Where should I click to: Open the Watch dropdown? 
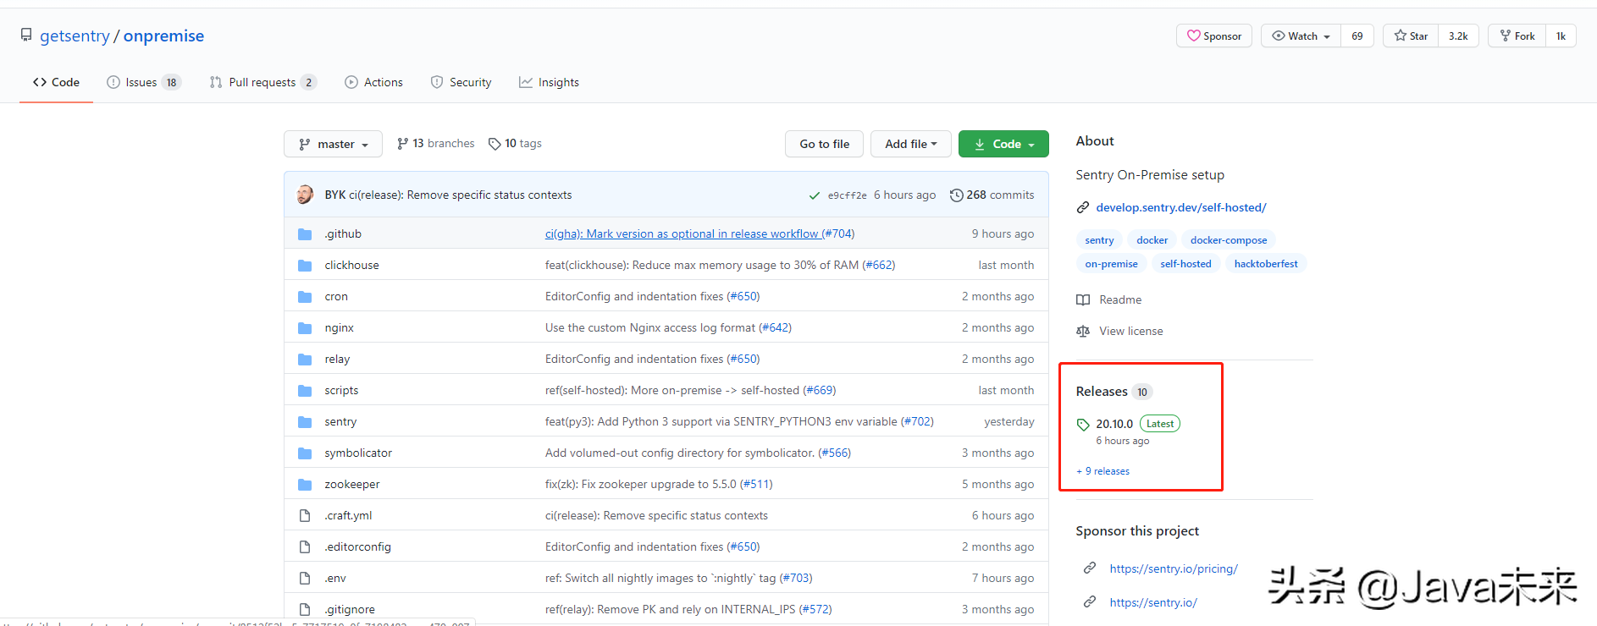pos(1301,36)
